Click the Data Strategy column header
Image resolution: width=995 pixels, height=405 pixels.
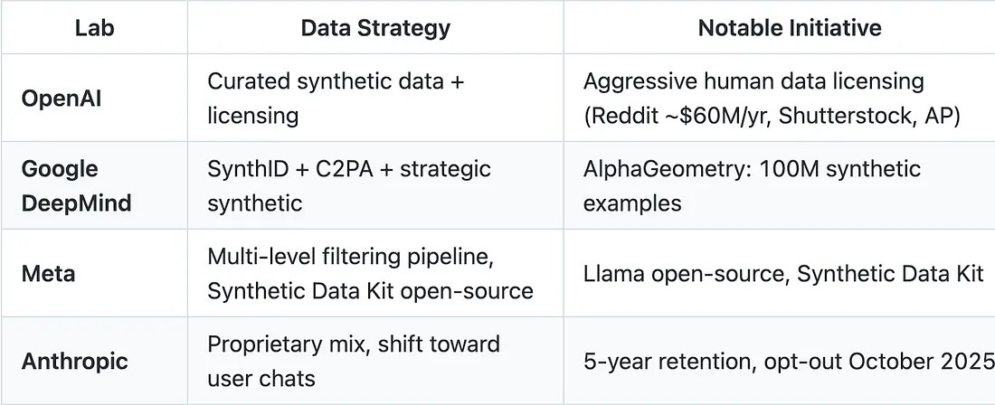point(375,28)
